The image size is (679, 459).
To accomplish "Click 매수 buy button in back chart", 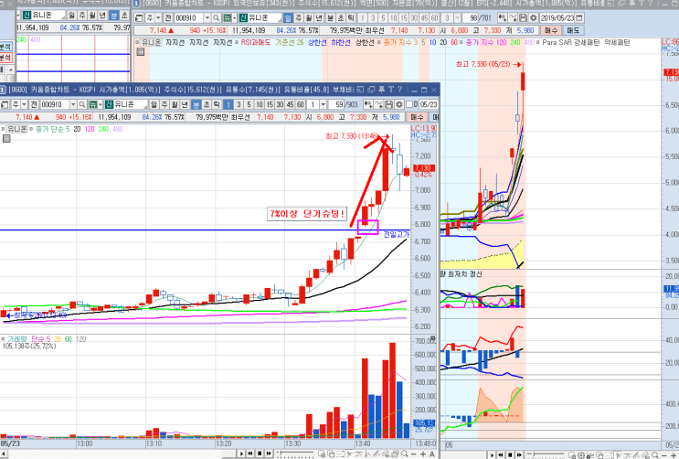I will (551, 30).
